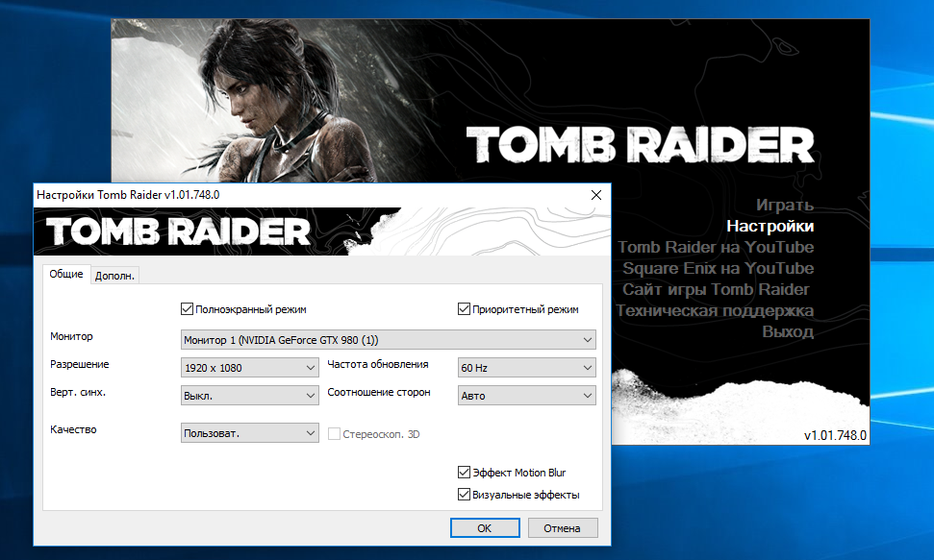Open Square Enix на YouTube link

tap(718, 268)
